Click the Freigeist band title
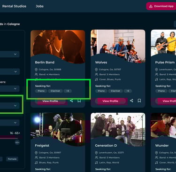 point(42,146)
